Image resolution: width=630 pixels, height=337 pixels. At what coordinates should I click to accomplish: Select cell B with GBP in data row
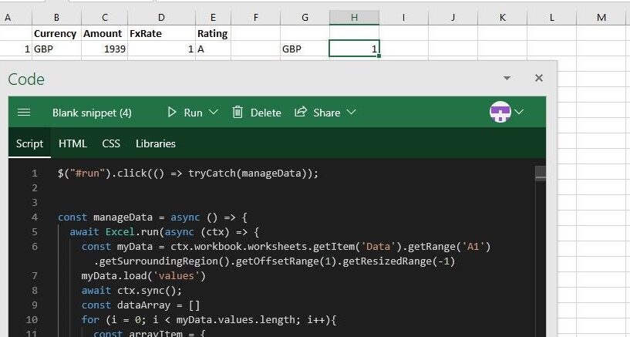click(x=56, y=49)
